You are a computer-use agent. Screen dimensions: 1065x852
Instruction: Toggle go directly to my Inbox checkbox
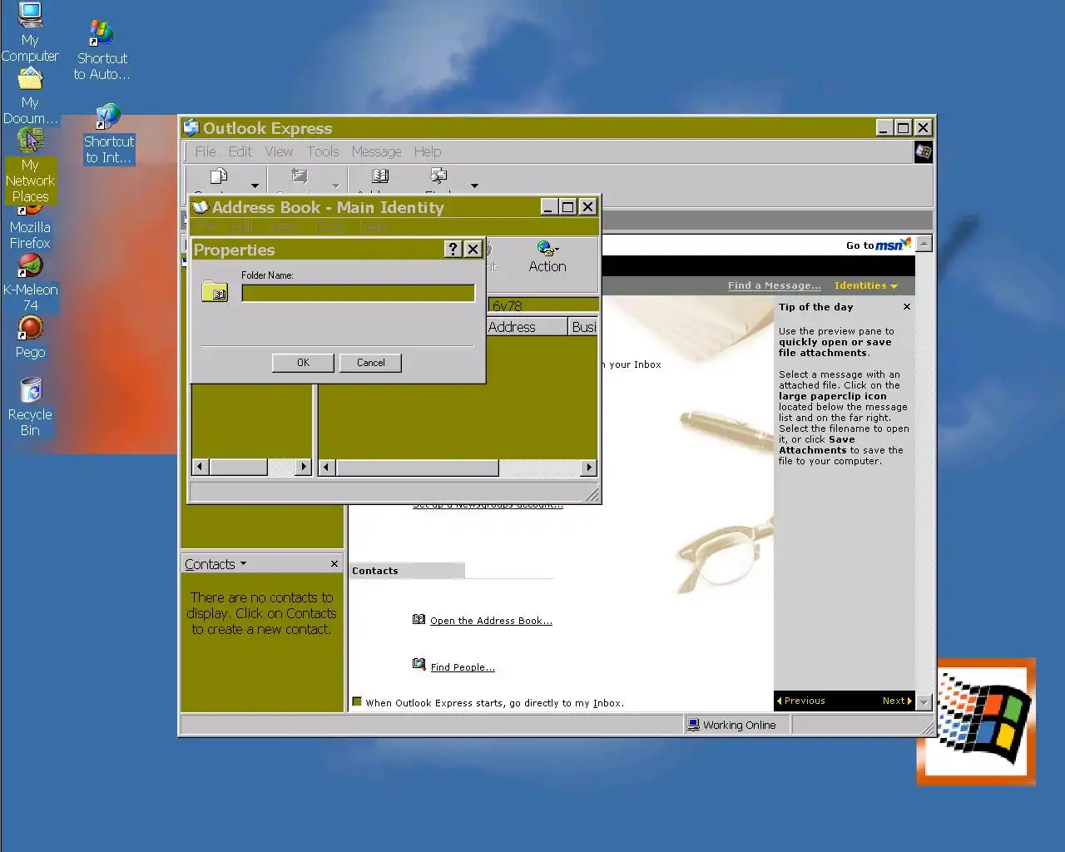pos(357,701)
